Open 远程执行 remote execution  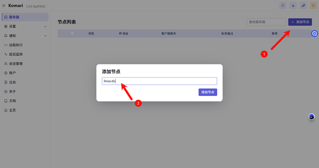point(15,45)
